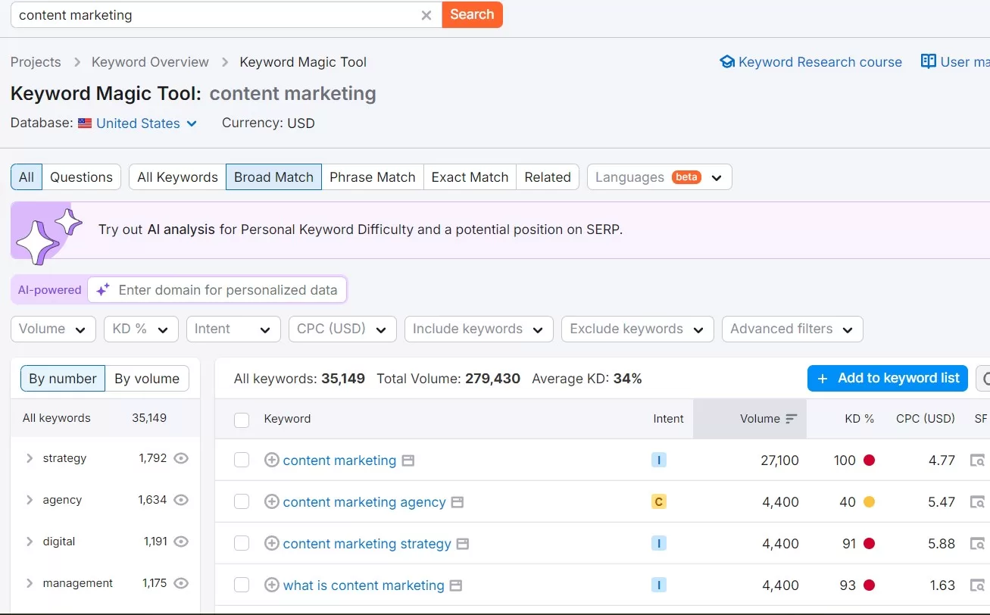Click Add to keyword list button
This screenshot has height=615, width=990.
click(888, 378)
